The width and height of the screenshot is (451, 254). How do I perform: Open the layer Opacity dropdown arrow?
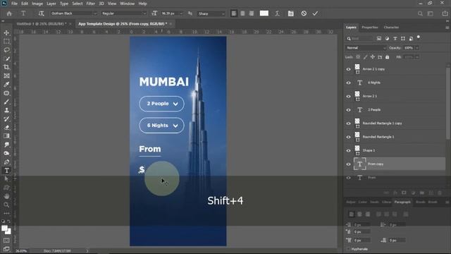416,48
